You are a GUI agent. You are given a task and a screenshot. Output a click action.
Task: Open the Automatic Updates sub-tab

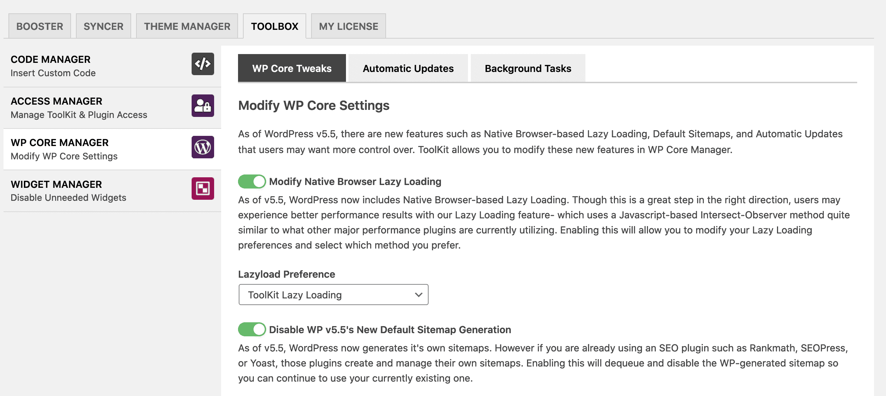tap(408, 68)
